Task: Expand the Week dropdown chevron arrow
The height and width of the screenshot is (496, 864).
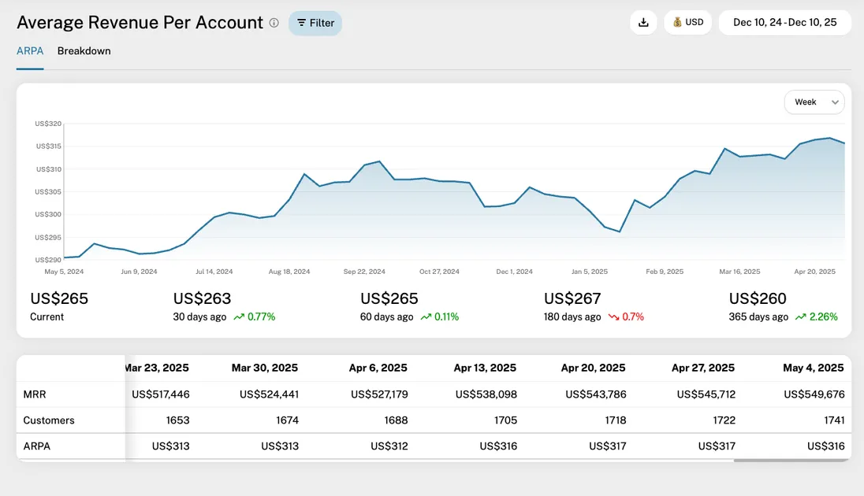Action: pos(835,102)
